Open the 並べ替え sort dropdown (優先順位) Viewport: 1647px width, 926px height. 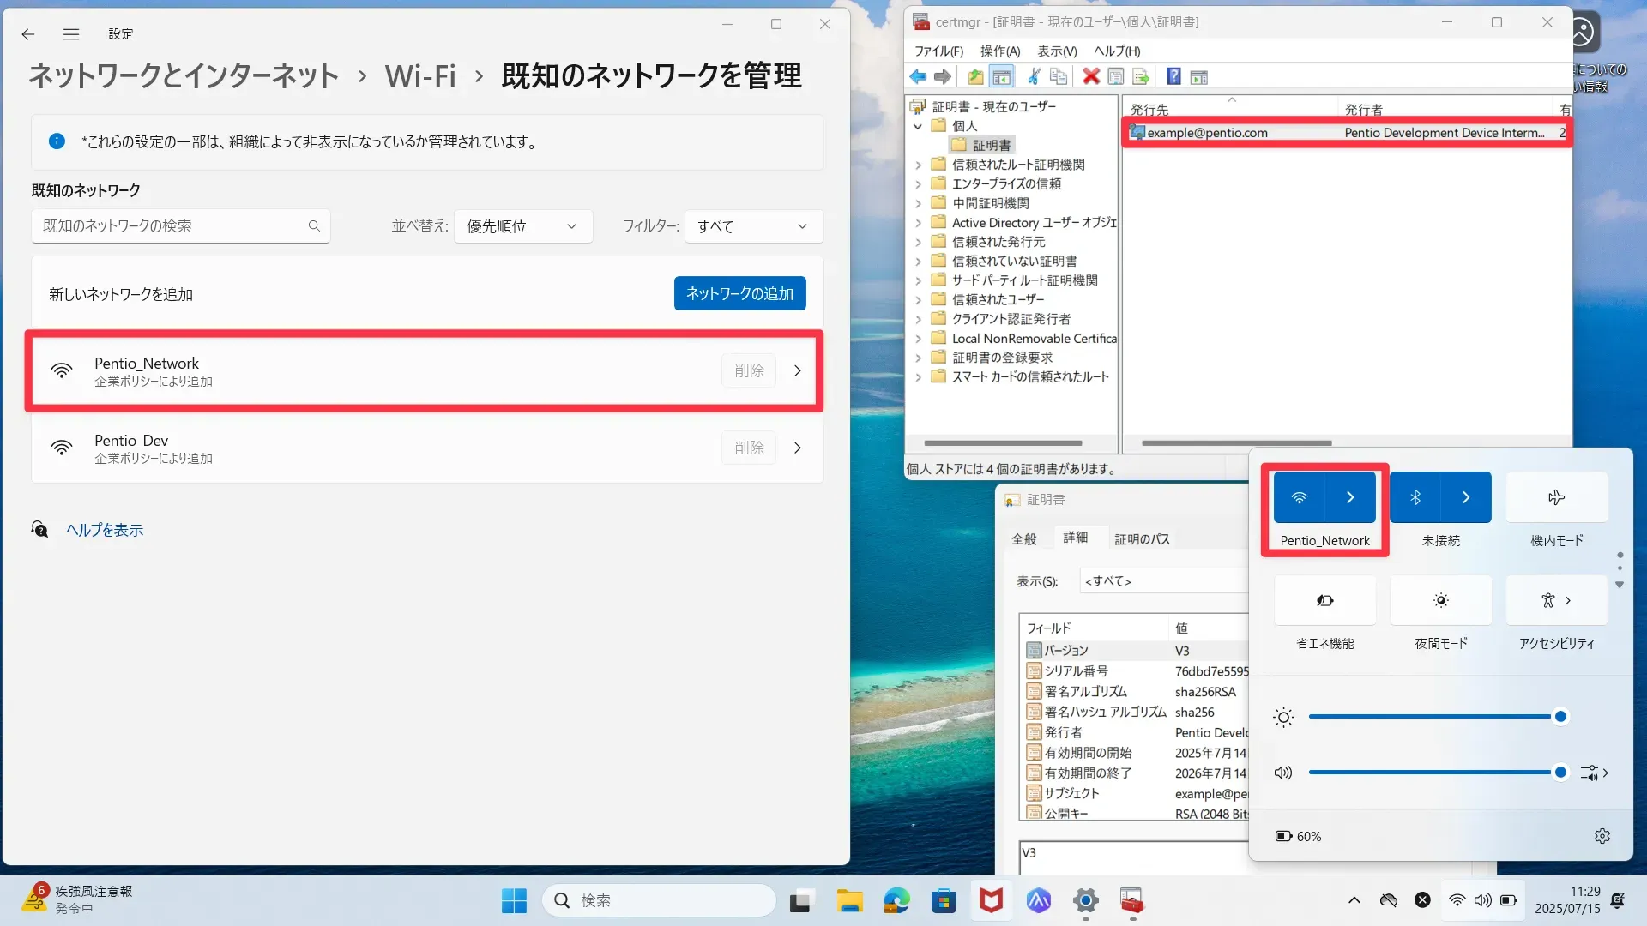tap(522, 226)
